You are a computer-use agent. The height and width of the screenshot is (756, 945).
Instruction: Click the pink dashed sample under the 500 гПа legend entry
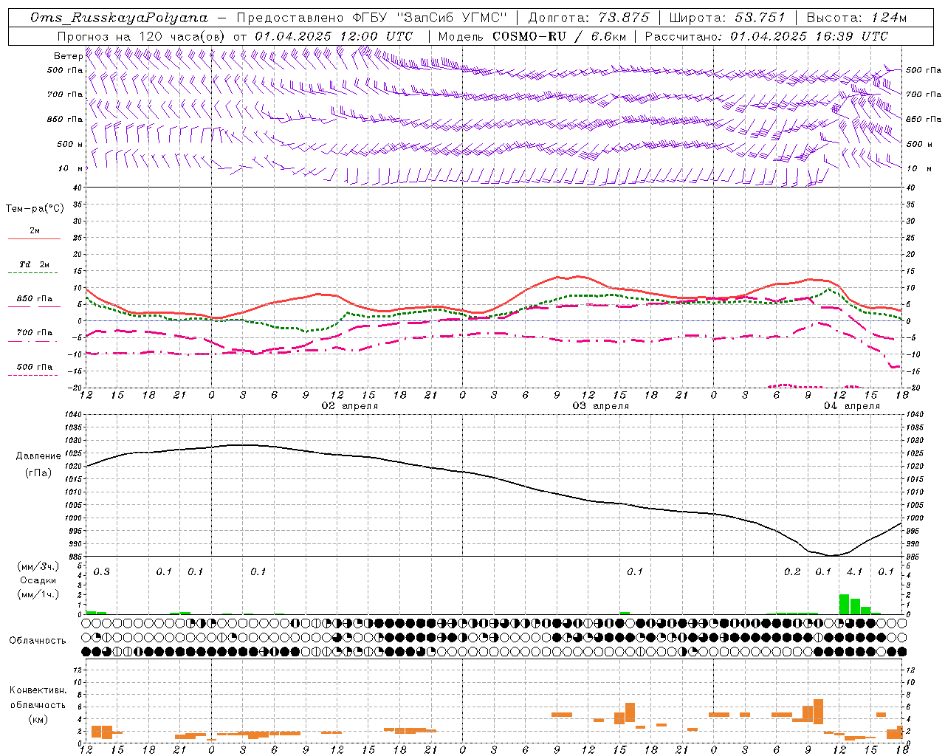click(32, 375)
